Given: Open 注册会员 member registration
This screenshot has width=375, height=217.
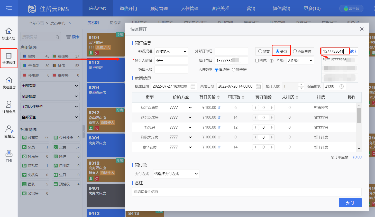Looking at the screenshot, I should (x=9, y=107).
